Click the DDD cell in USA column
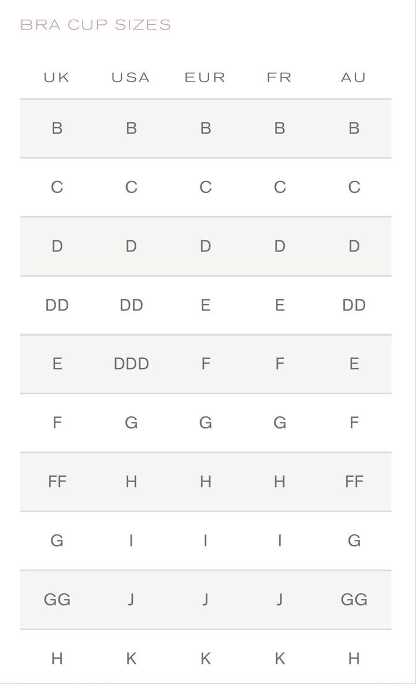The height and width of the screenshot is (684, 416). point(131,364)
